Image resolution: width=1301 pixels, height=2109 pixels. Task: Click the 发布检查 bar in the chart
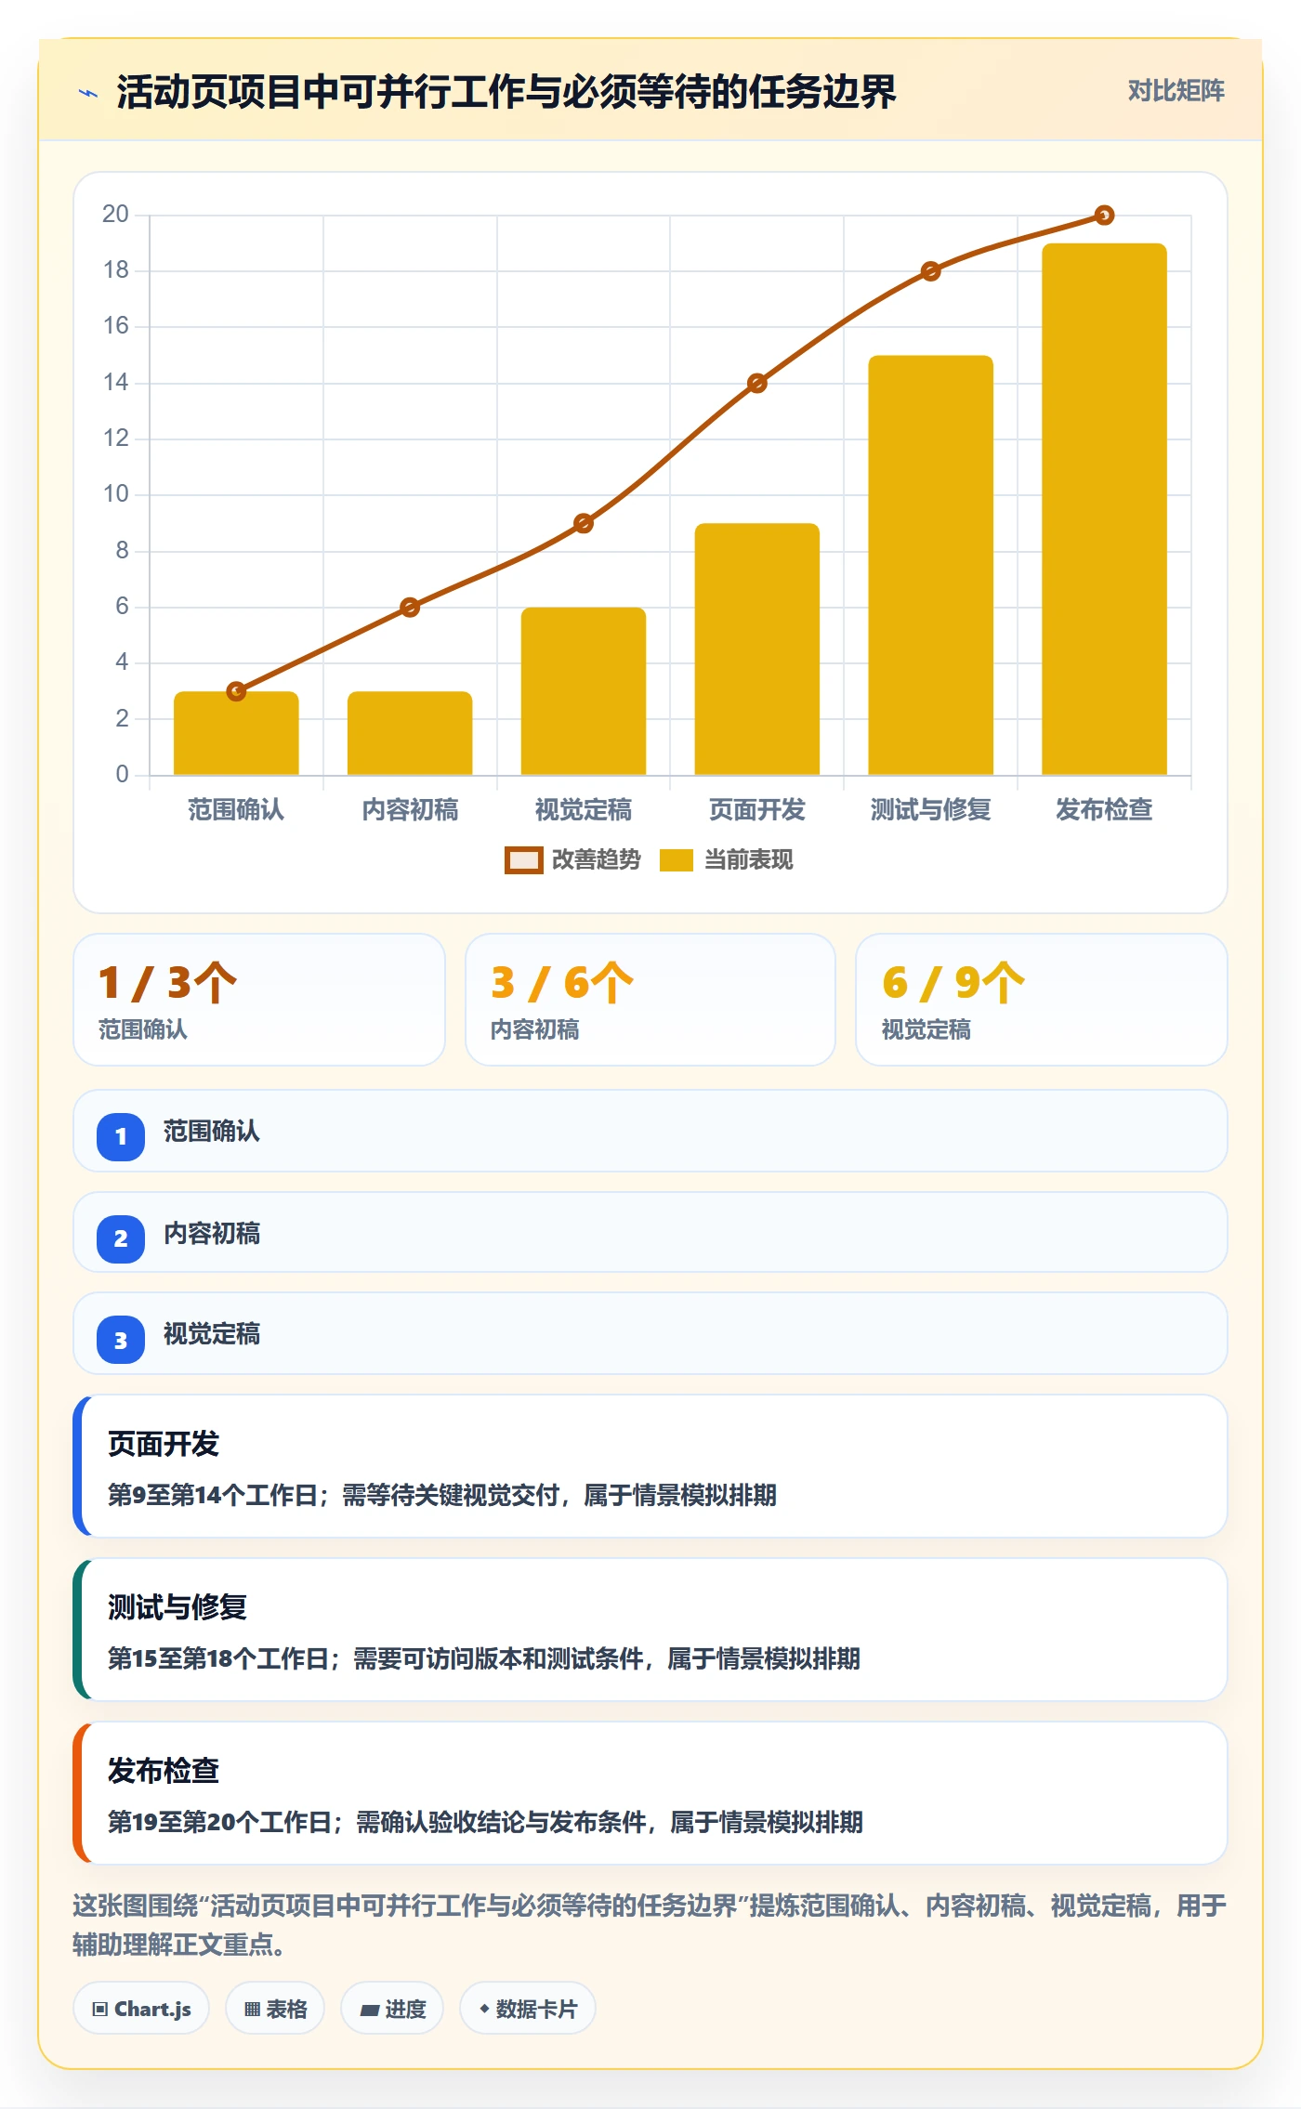pyautogui.click(x=1104, y=509)
